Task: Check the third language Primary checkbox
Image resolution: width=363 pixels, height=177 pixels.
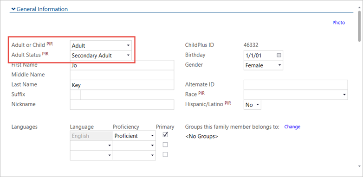Action: click(x=165, y=154)
